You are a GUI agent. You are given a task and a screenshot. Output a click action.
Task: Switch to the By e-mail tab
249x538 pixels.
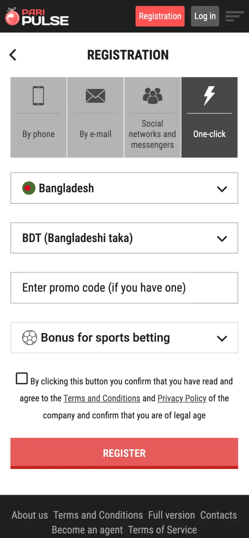coord(95,118)
